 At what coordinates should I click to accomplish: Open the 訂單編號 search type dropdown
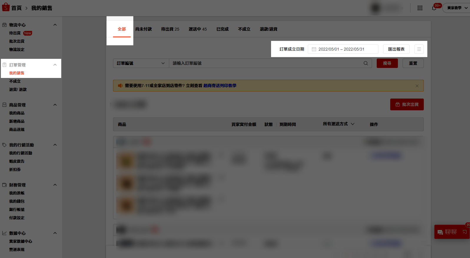[141, 63]
